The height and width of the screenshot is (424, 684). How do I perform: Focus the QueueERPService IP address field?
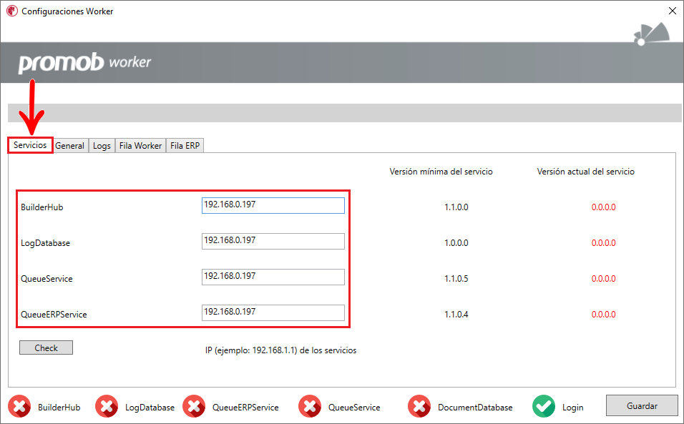coord(273,313)
